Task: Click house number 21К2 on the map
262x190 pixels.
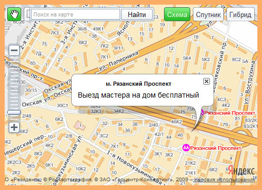Action: (x=190, y=163)
